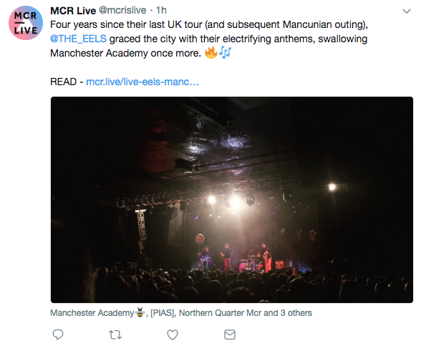The width and height of the screenshot is (421, 346).
Task: Expand the tweet options chevron
Action: pos(407,11)
